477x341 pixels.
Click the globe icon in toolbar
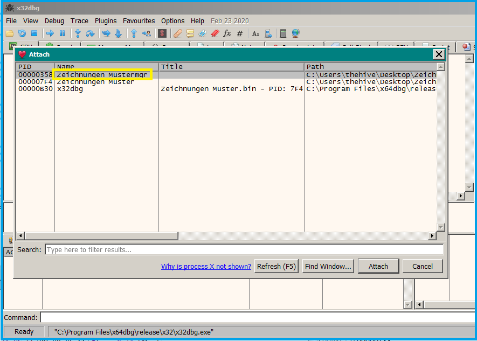295,33
